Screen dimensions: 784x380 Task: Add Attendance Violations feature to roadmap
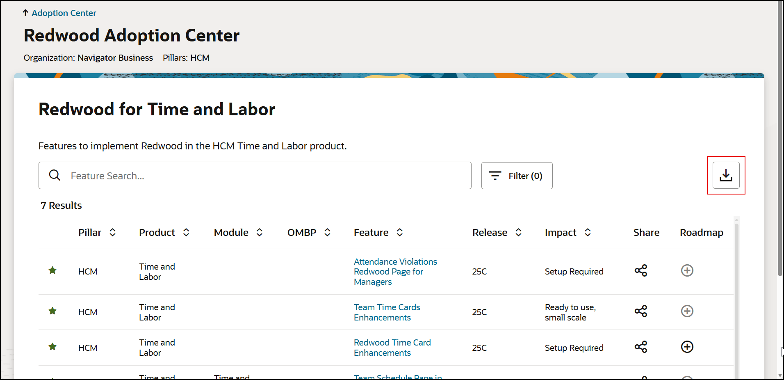(687, 271)
